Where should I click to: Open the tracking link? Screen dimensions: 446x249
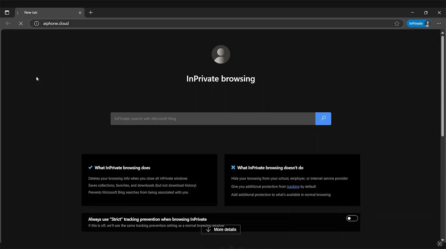click(293, 186)
